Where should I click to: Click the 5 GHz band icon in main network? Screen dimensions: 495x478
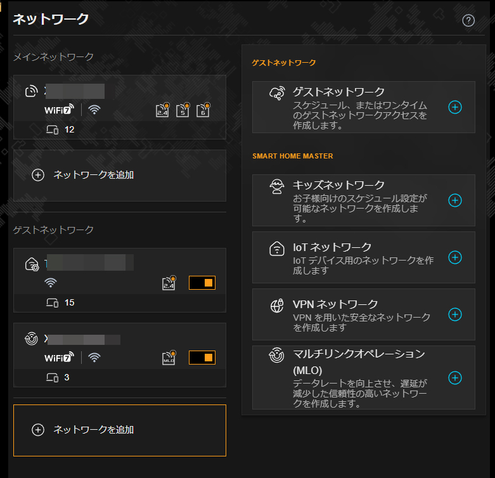click(x=183, y=110)
